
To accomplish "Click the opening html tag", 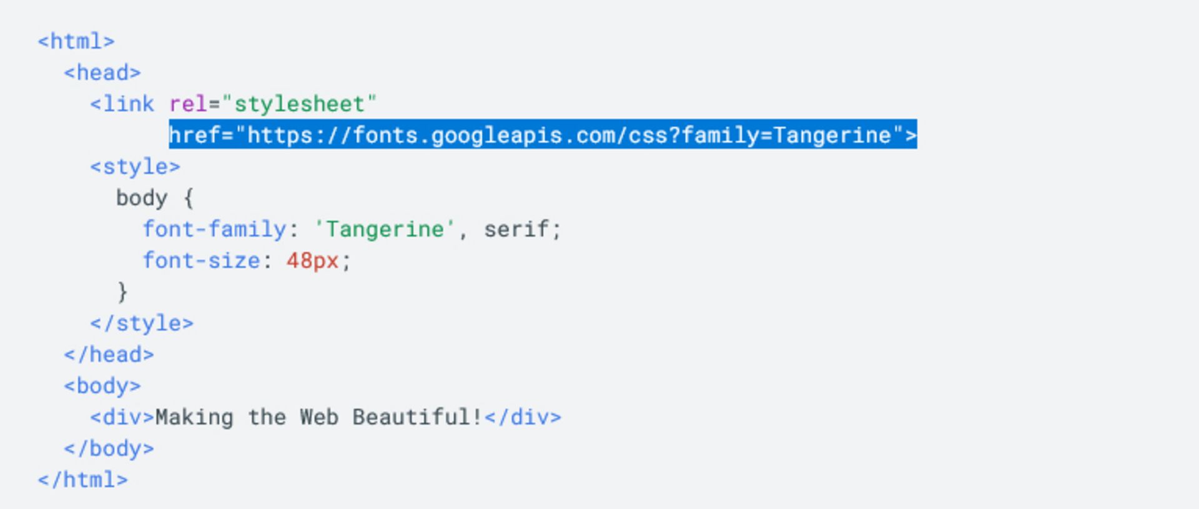I will pyautogui.click(x=76, y=42).
